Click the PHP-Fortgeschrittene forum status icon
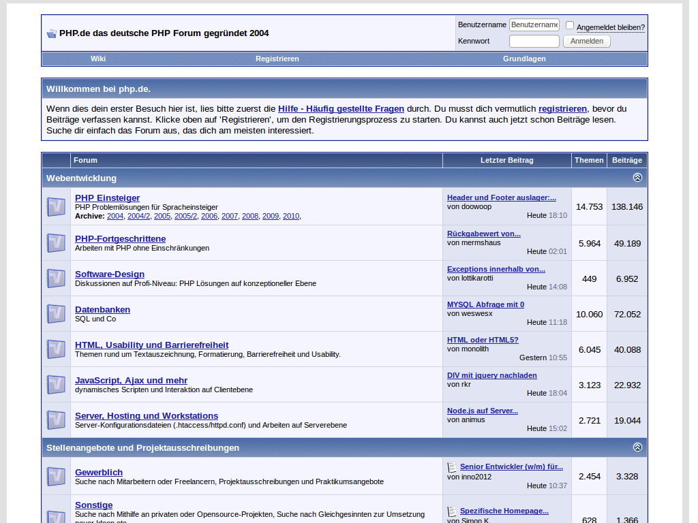This screenshot has width=698, height=523. [x=56, y=243]
